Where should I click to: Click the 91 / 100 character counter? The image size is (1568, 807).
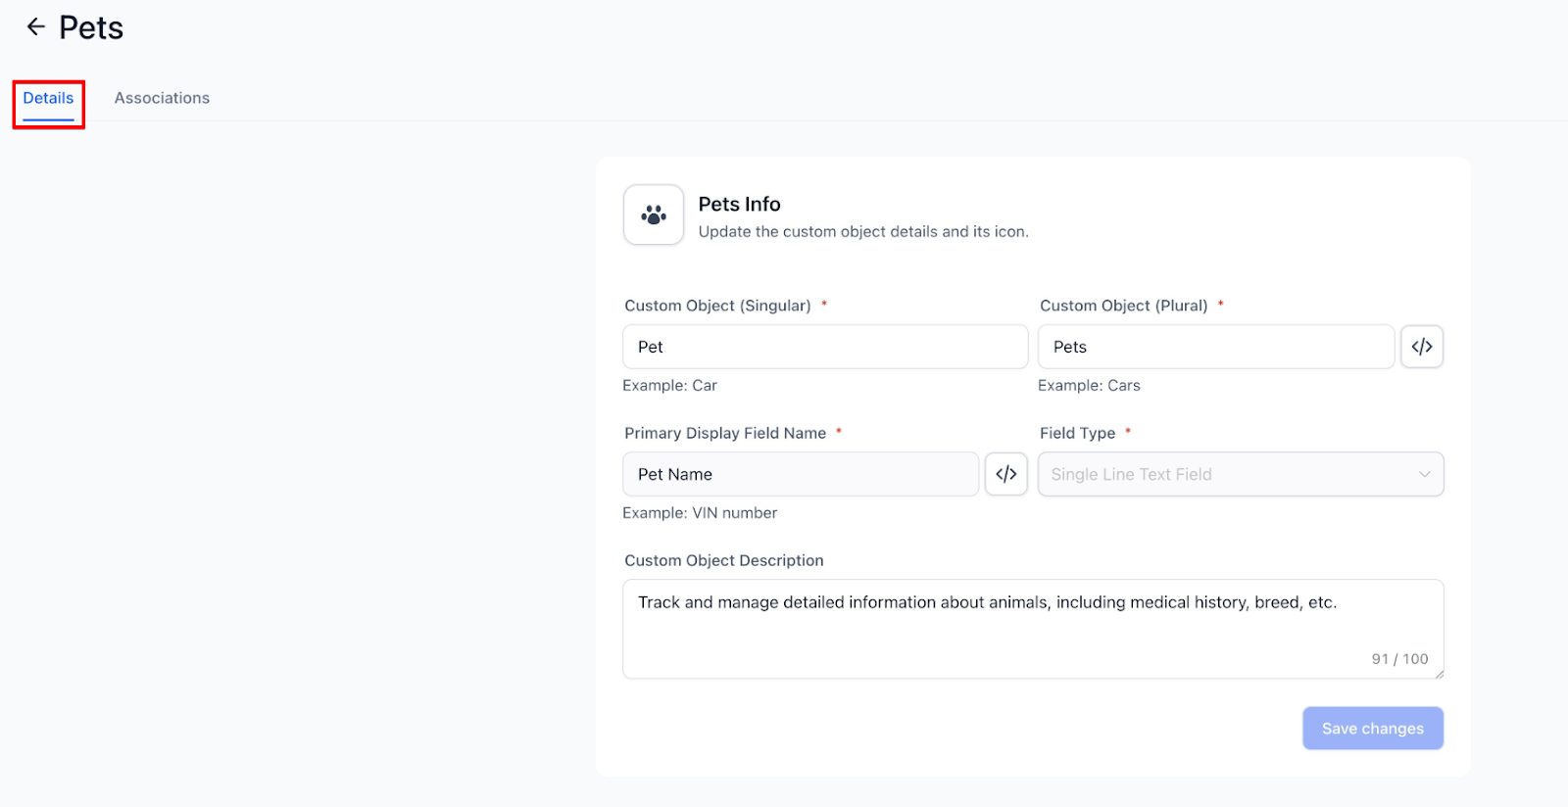pos(1399,659)
